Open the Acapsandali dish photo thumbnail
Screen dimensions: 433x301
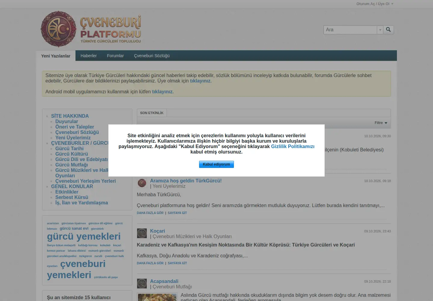(157, 297)
